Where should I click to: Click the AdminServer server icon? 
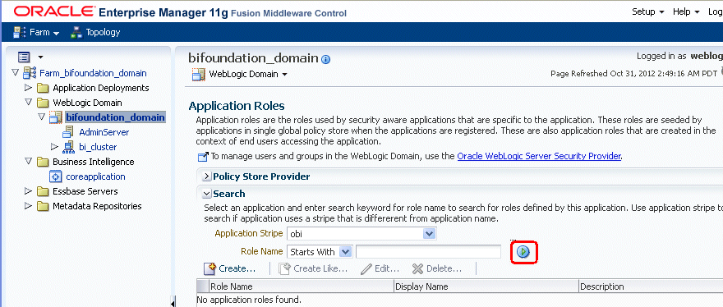pyautogui.click(x=67, y=132)
